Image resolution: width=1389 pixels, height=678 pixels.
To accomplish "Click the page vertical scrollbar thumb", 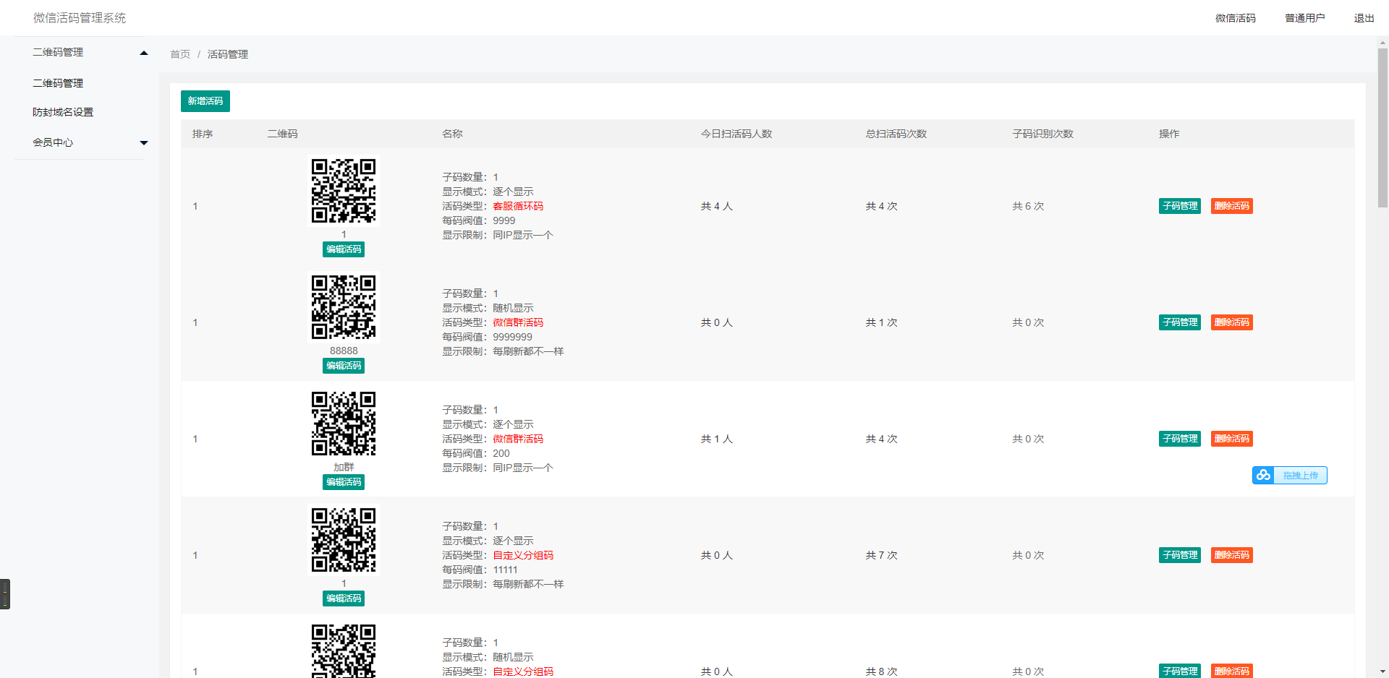I will pos(1382,127).
